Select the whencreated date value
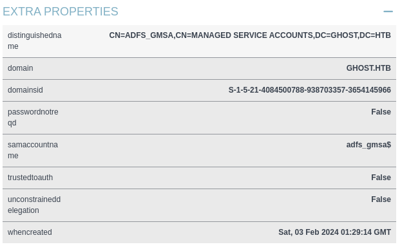Viewport: 402px width, 249px height. coord(334,232)
